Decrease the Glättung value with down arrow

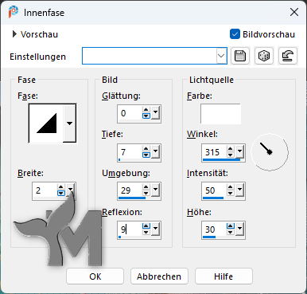(146, 116)
